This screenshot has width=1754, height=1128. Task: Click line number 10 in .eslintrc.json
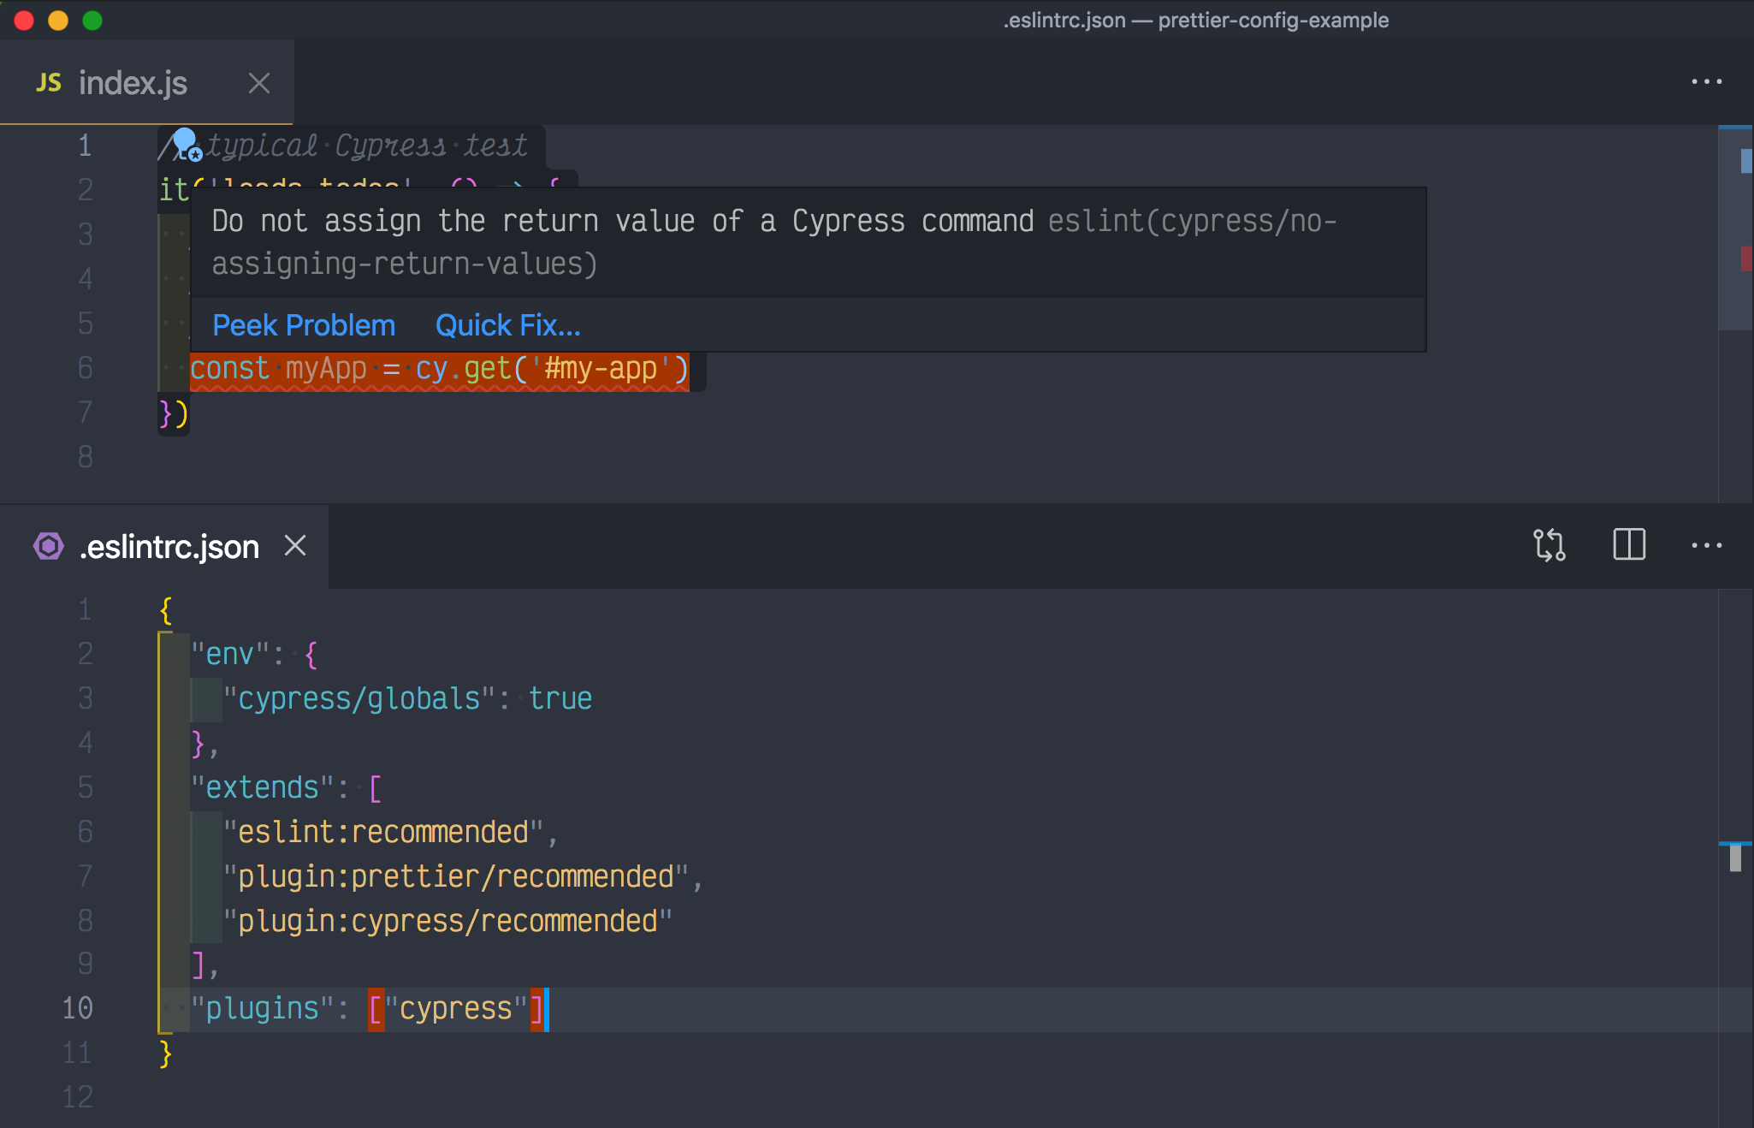tap(77, 1008)
